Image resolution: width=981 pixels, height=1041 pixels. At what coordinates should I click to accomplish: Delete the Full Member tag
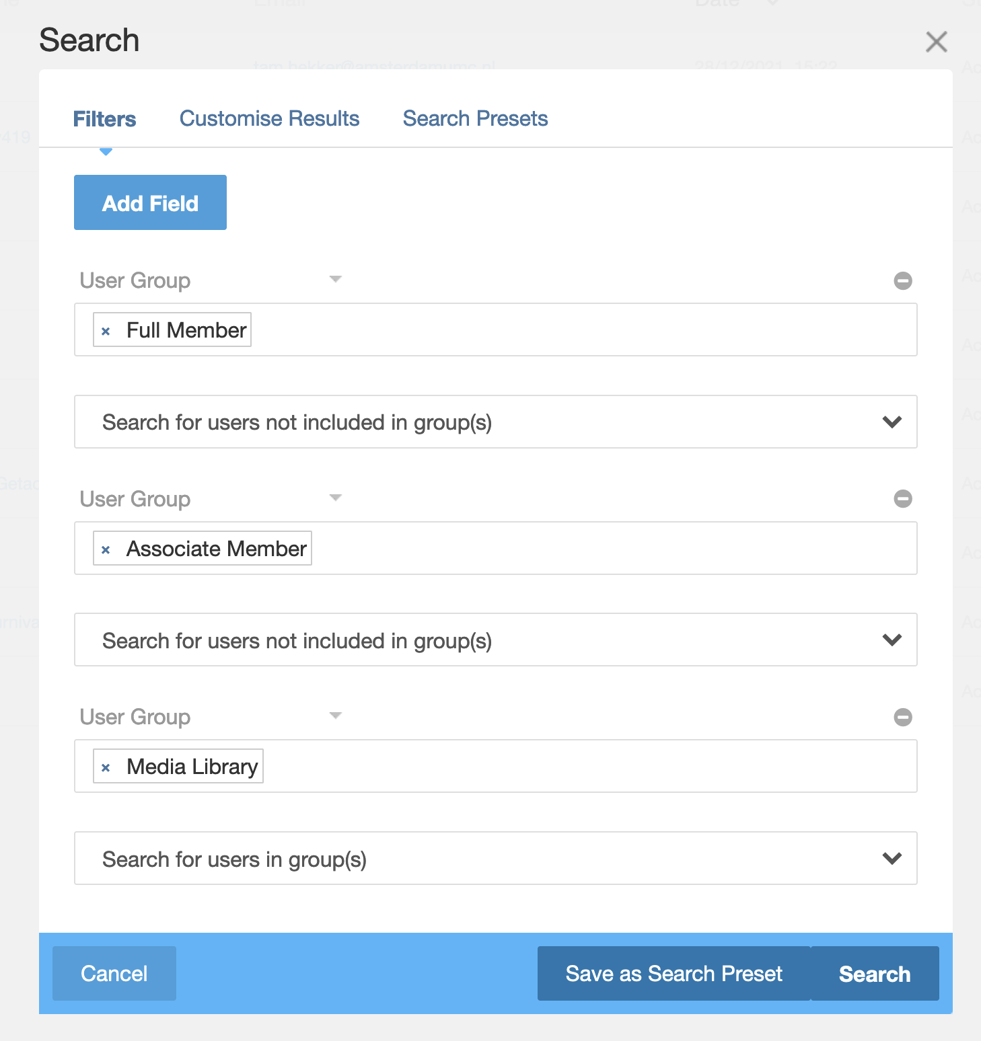pyautogui.click(x=106, y=331)
